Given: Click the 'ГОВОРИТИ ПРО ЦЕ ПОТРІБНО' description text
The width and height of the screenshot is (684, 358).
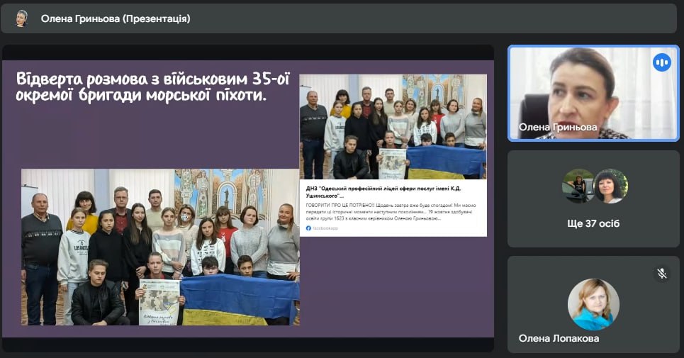Looking at the screenshot, I should (x=393, y=211).
